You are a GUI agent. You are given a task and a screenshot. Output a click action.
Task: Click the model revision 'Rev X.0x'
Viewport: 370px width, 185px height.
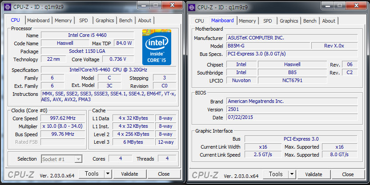click(x=334, y=46)
